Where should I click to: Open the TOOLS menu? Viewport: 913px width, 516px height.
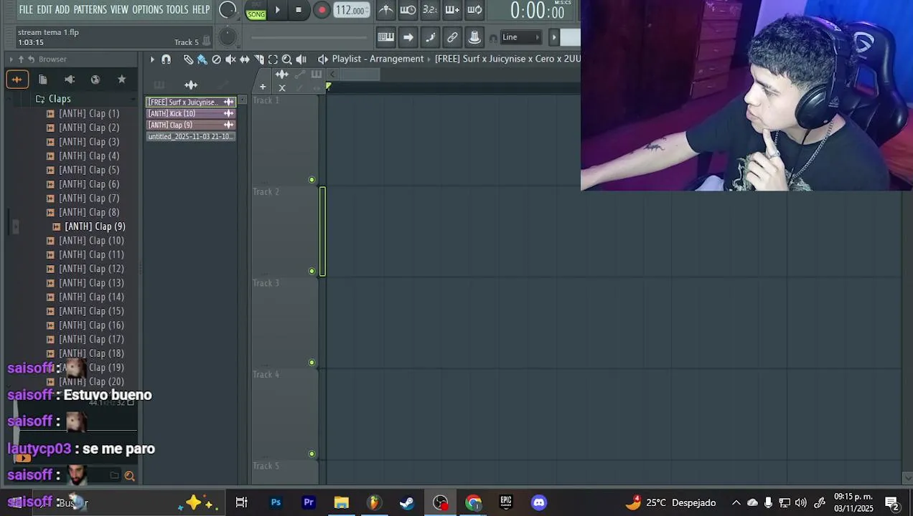(177, 10)
